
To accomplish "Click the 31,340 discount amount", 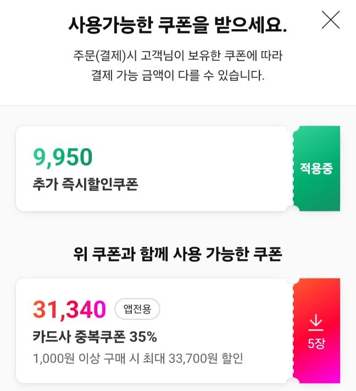I will tap(69, 310).
